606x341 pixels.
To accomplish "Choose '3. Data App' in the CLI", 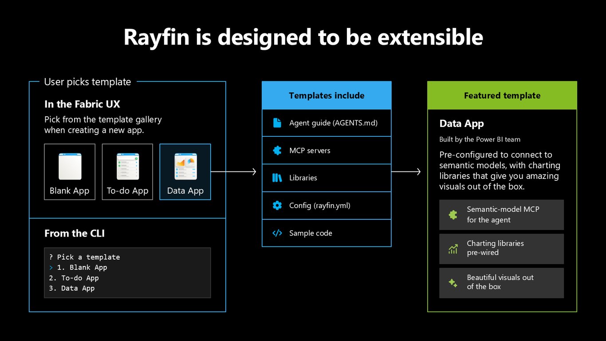I will click(71, 288).
